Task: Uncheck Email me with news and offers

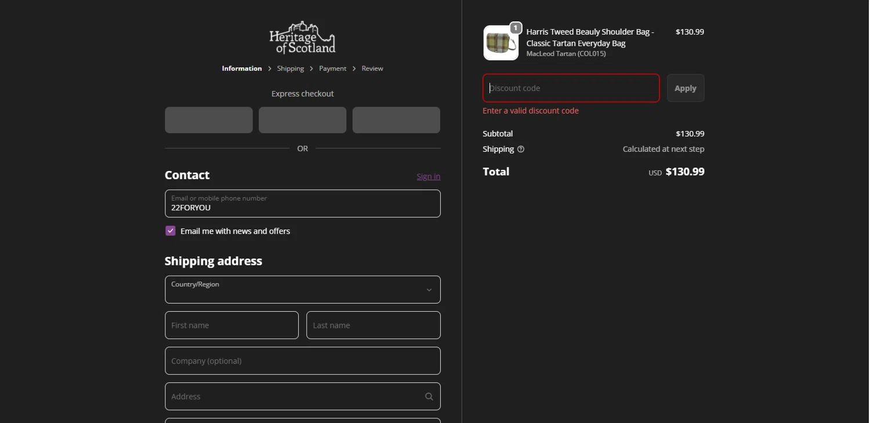Action: tap(171, 231)
